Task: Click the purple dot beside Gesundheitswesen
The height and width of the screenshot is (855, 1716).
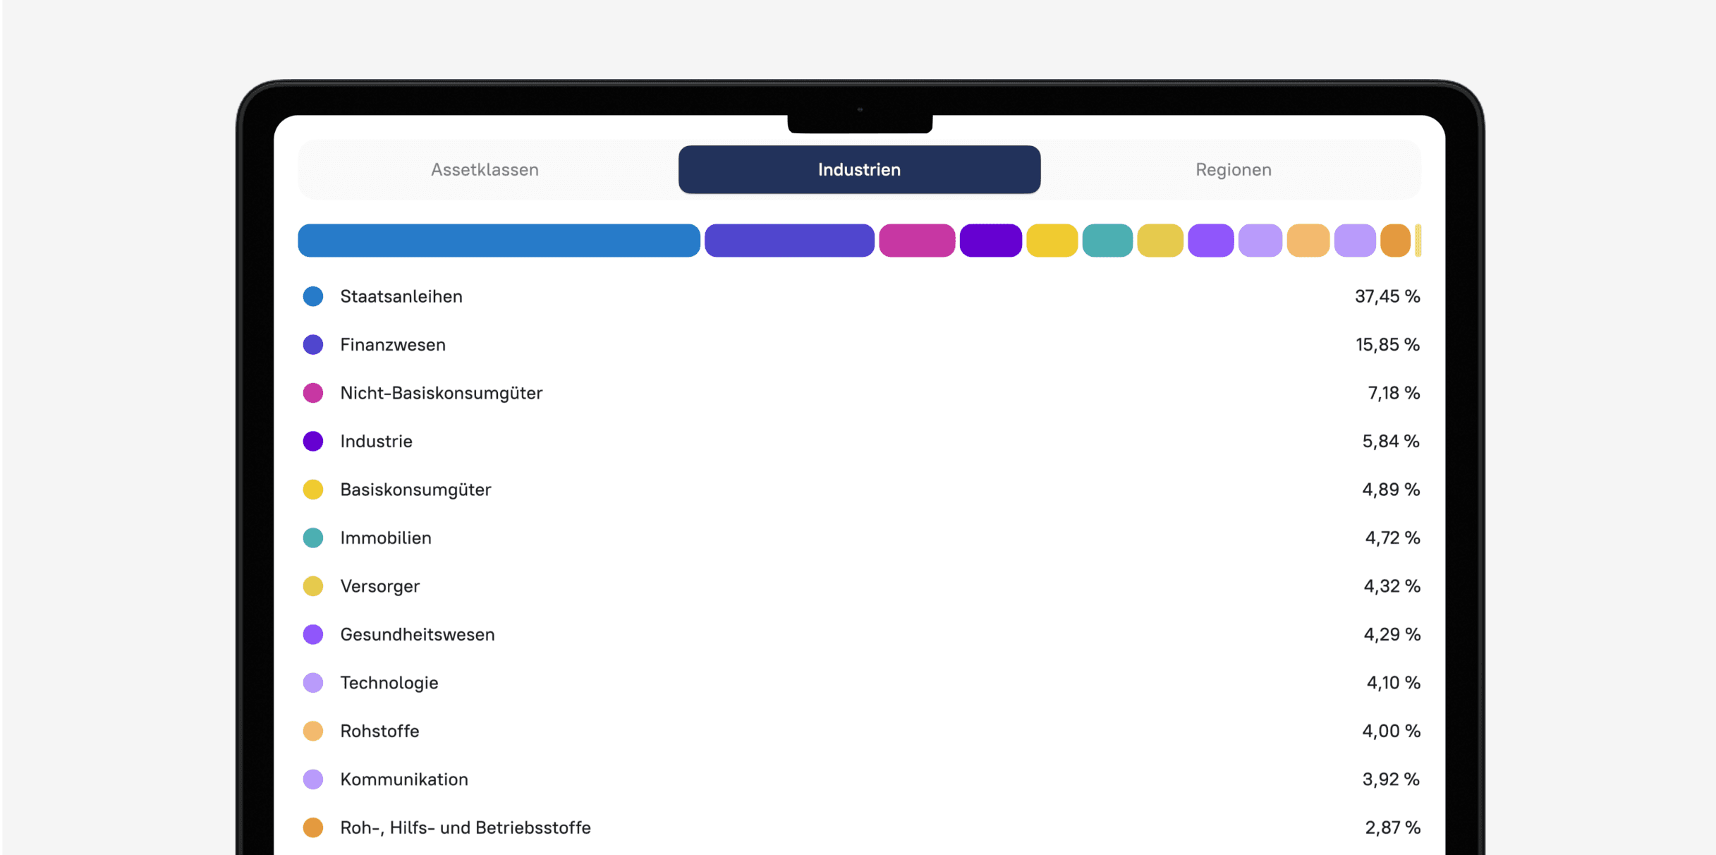Action: pyautogui.click(x=313, y=635)
